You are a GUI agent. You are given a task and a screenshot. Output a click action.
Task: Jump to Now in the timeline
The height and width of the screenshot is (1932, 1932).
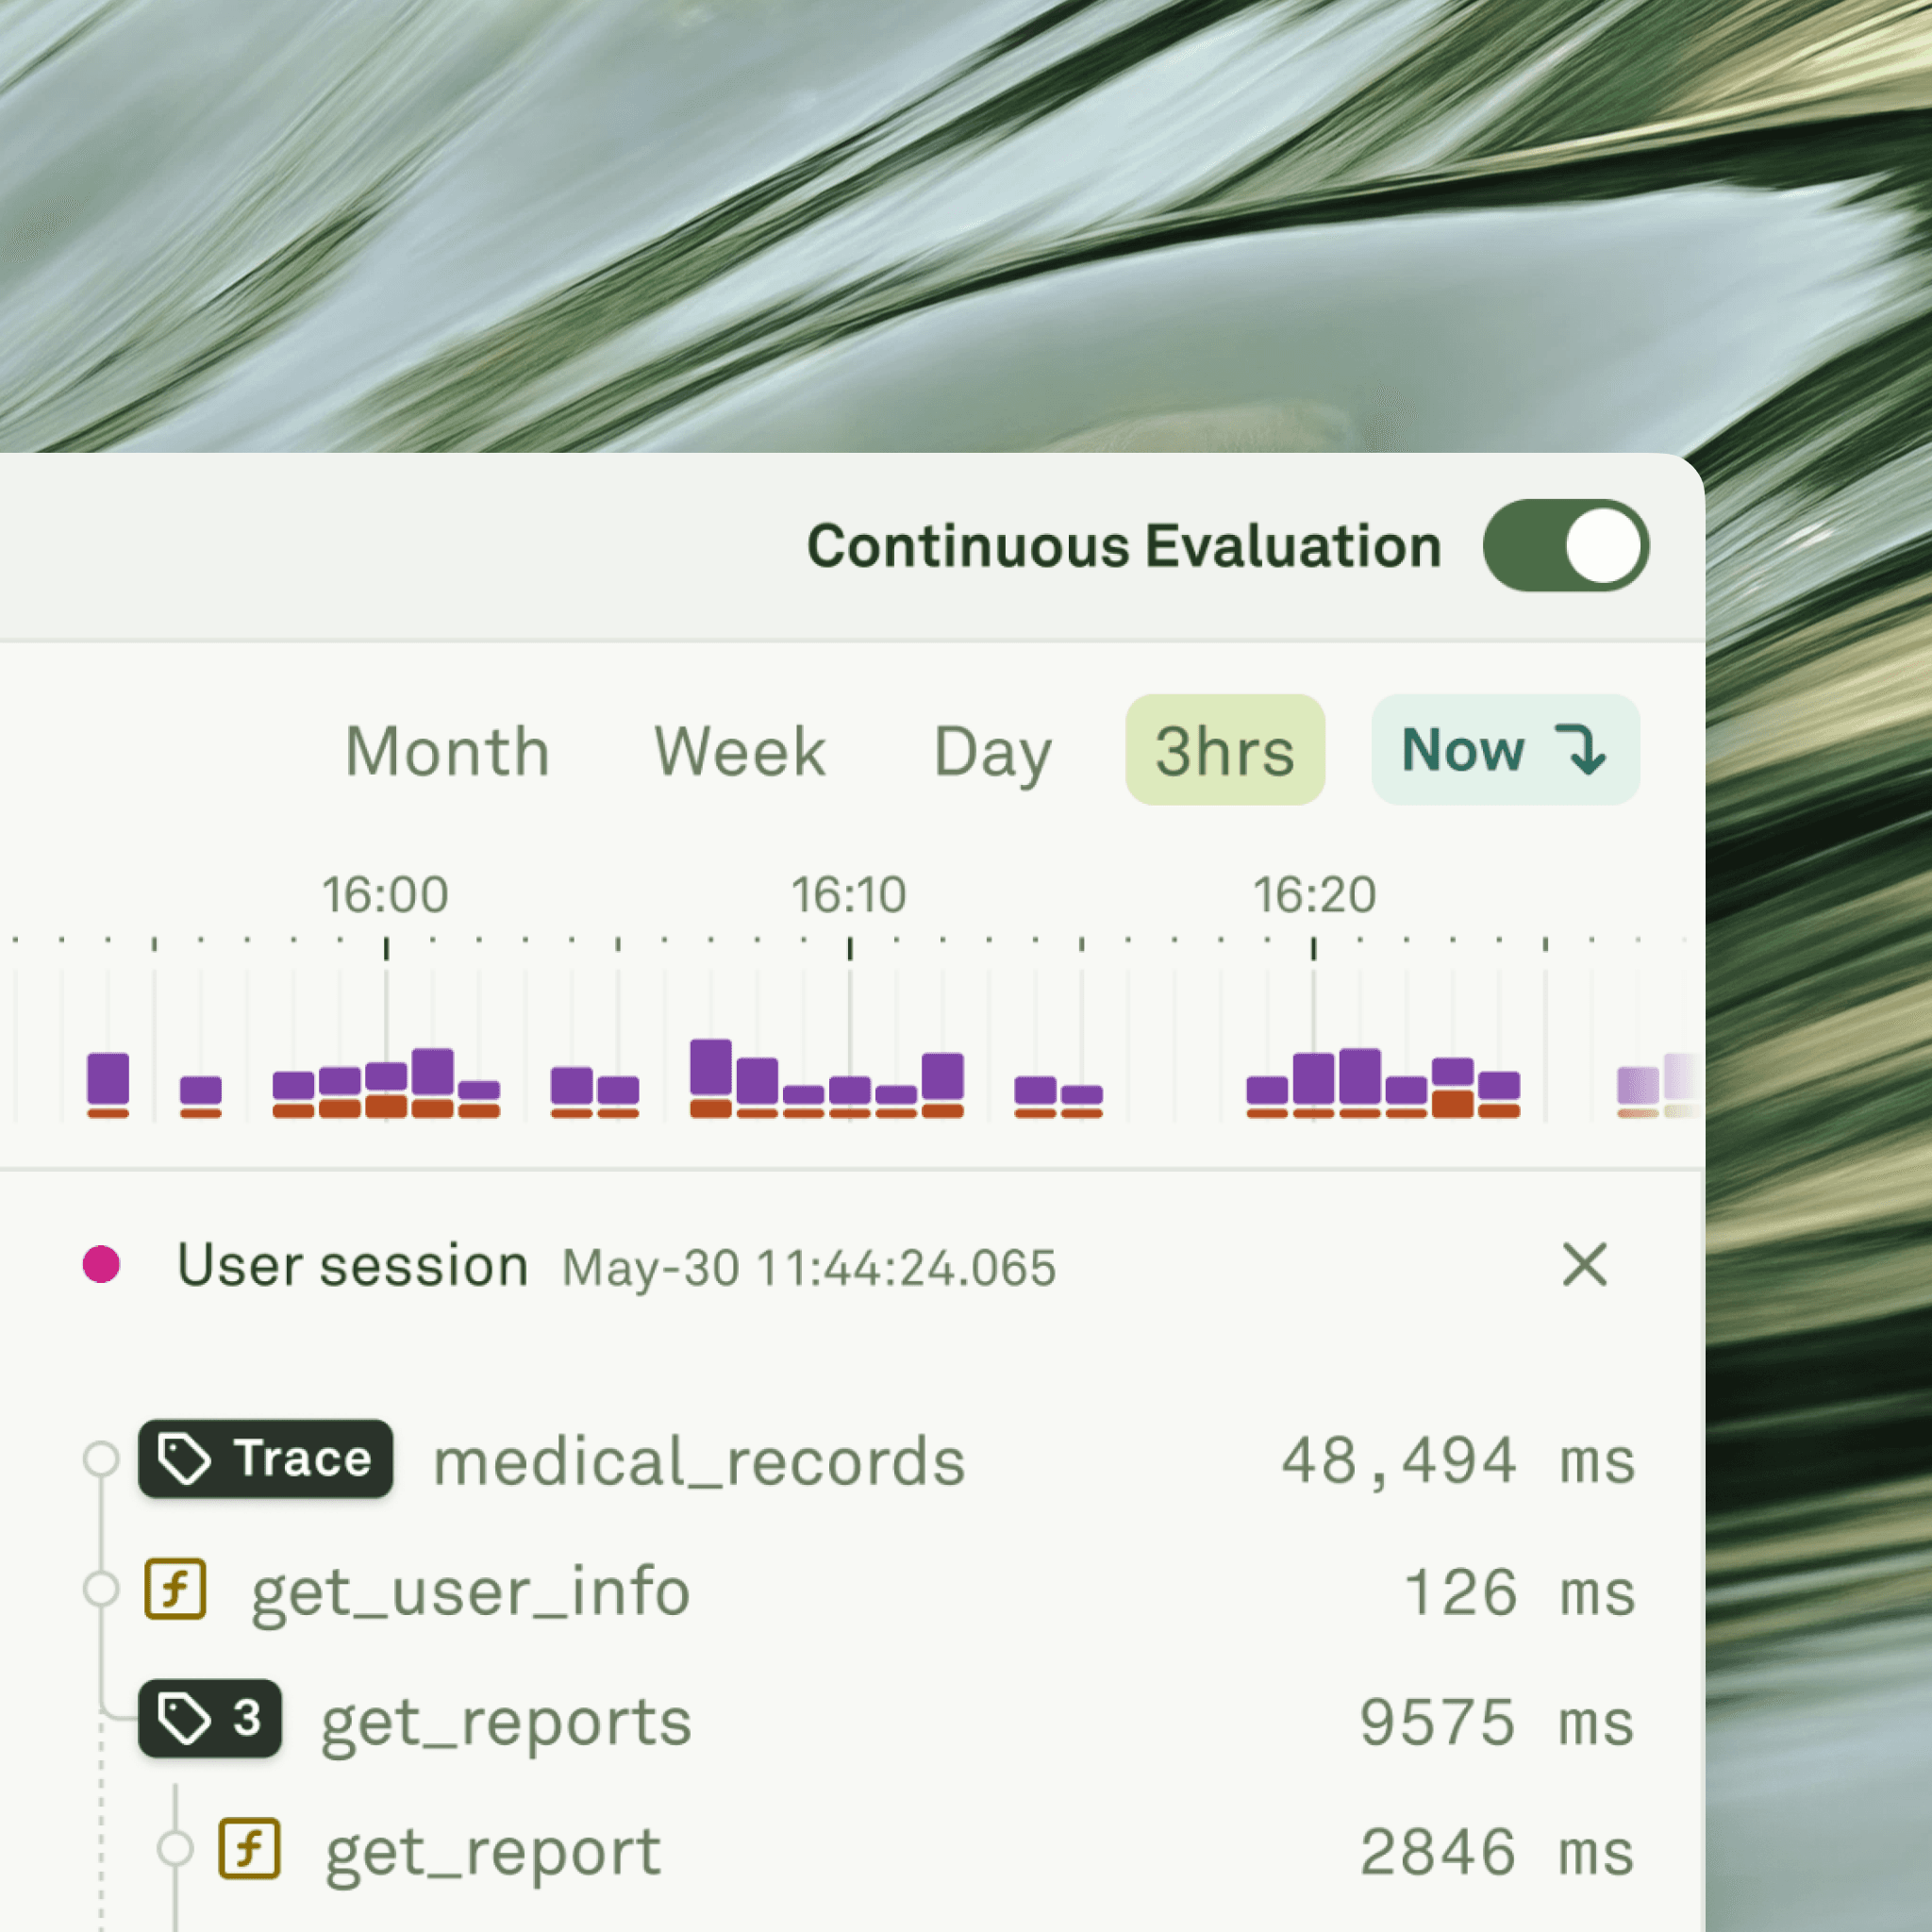click(1504, 751)
